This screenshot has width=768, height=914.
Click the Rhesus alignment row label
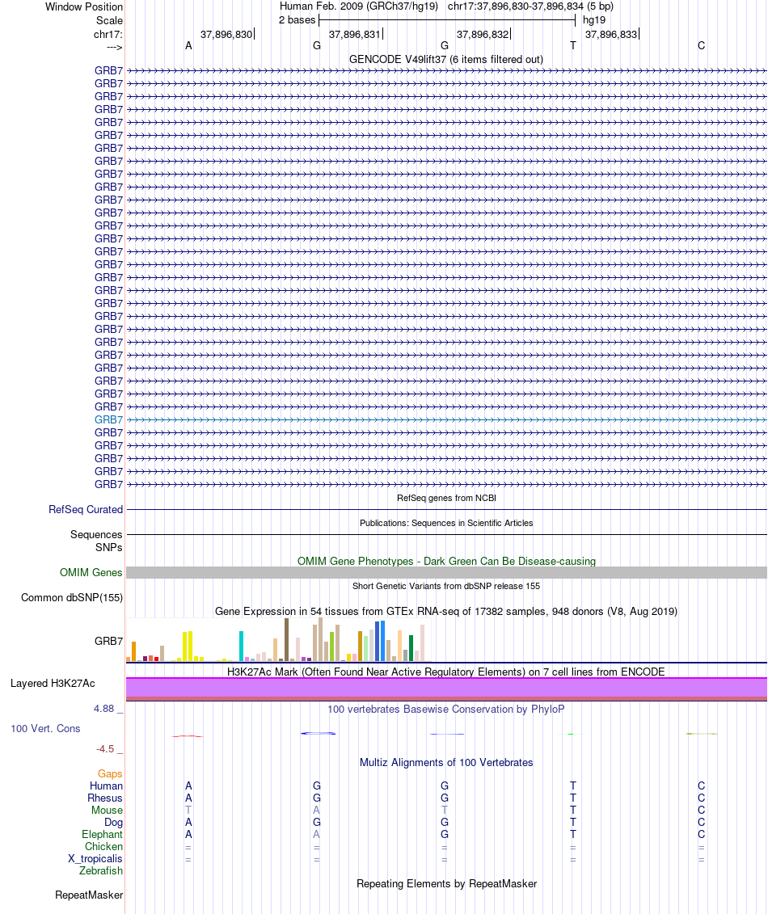(x=105, y=798)
